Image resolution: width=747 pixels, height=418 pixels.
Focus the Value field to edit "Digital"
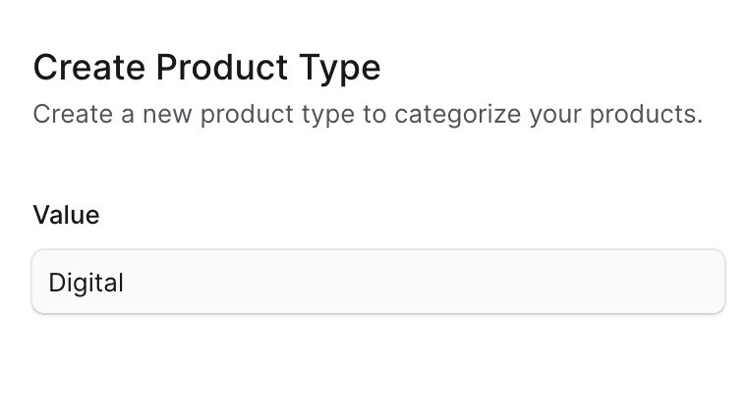pos(378,283)
